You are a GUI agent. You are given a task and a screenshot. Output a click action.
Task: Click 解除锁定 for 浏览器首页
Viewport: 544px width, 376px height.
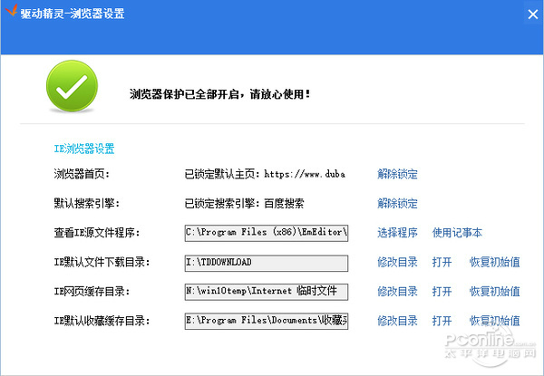click(x=397, y=174)
